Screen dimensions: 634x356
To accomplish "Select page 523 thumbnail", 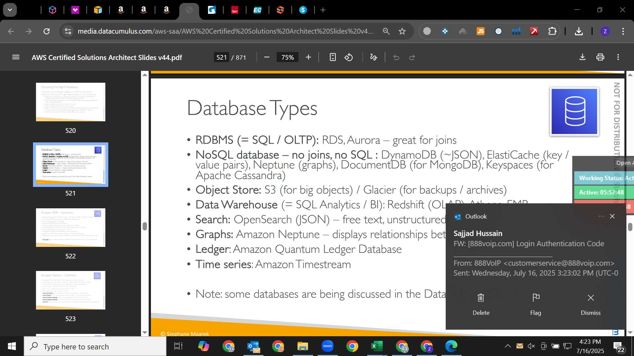I will point(70,290).
